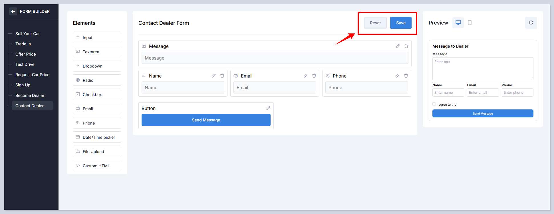Switch preview to mobile view
Image resolution: width=554 pixels, height=214 pixels.
(470, 23)
